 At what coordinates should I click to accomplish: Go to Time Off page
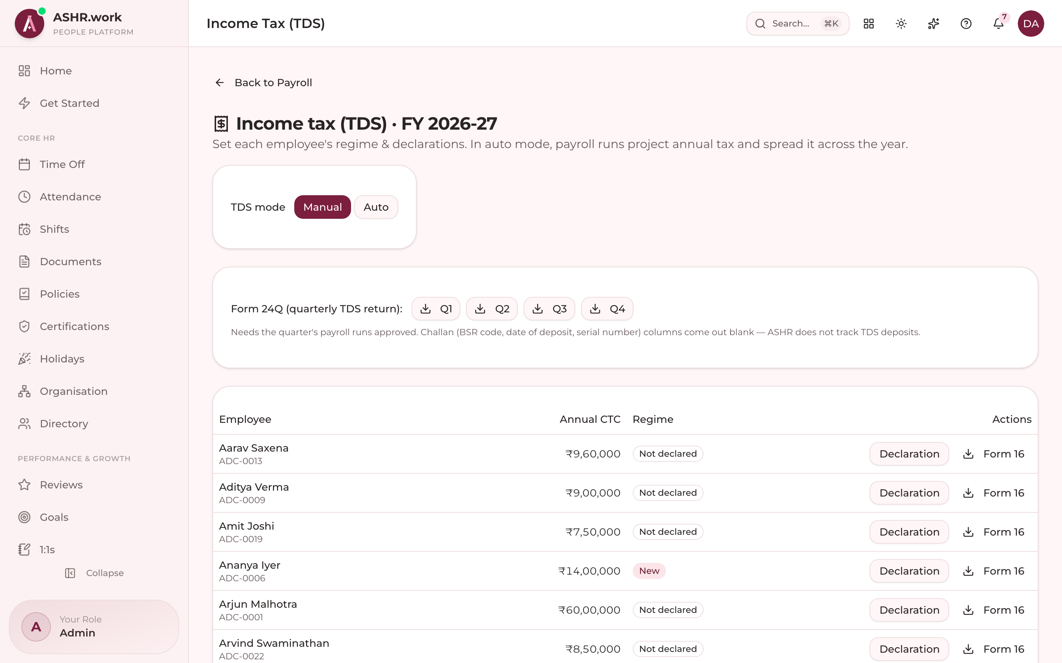click(x=94, y=164)
